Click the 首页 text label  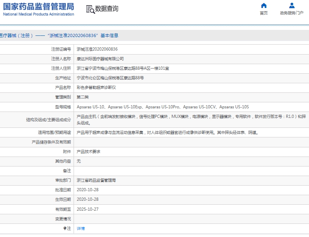coord(264,13)
